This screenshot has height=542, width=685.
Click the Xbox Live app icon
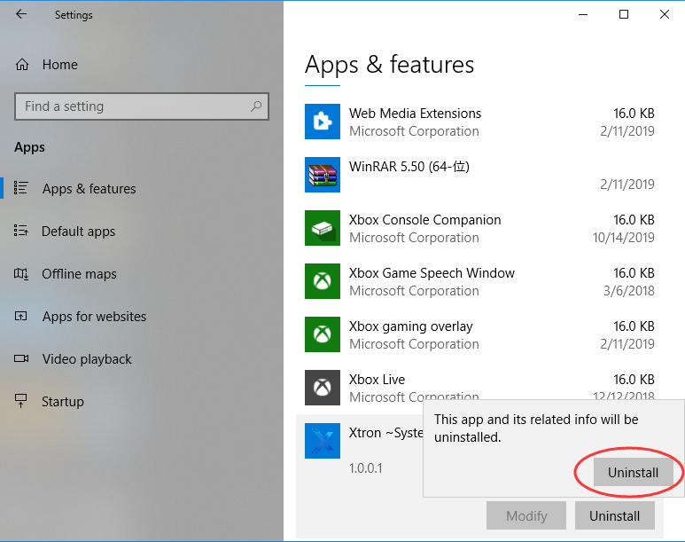click(323, 388)
